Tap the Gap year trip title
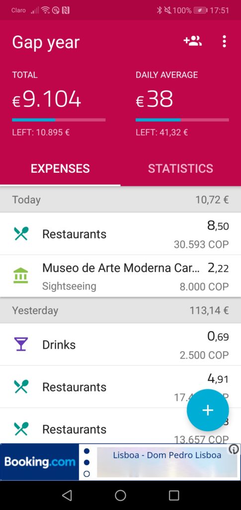The width and height of the screenshot is (241, 510). (46, 42)
